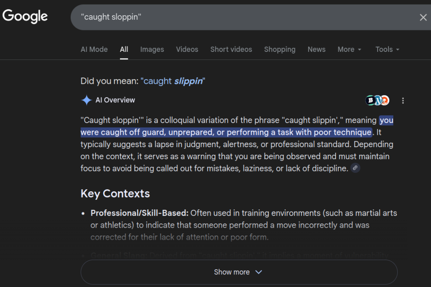Image resolution: width=431 pixels, height=287 pixels.
Task: Open the Images tab
Action: click(152, 49)
